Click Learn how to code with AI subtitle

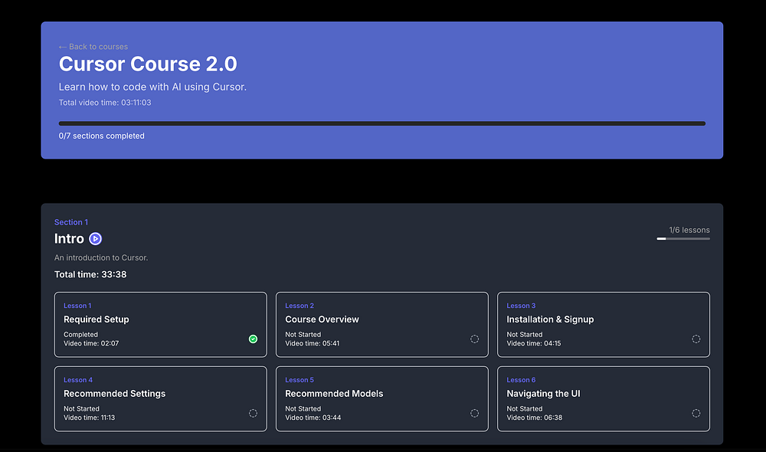tap(152, 87)
